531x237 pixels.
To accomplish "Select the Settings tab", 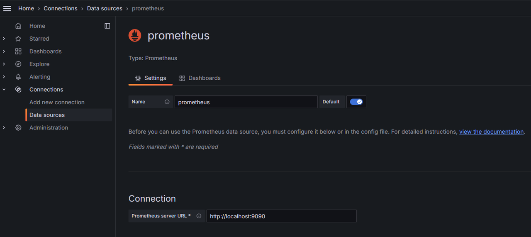I will tap(151, 78).
